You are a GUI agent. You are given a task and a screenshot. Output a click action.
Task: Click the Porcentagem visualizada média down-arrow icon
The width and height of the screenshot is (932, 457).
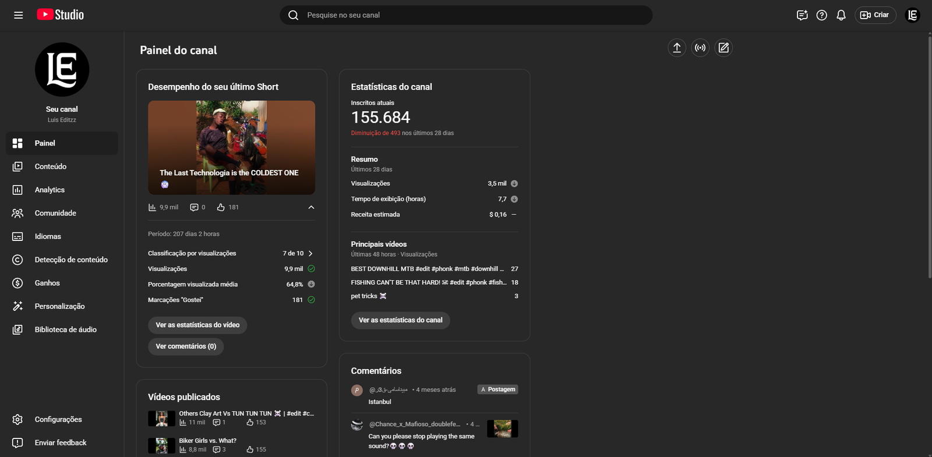[x=311, y=284]
